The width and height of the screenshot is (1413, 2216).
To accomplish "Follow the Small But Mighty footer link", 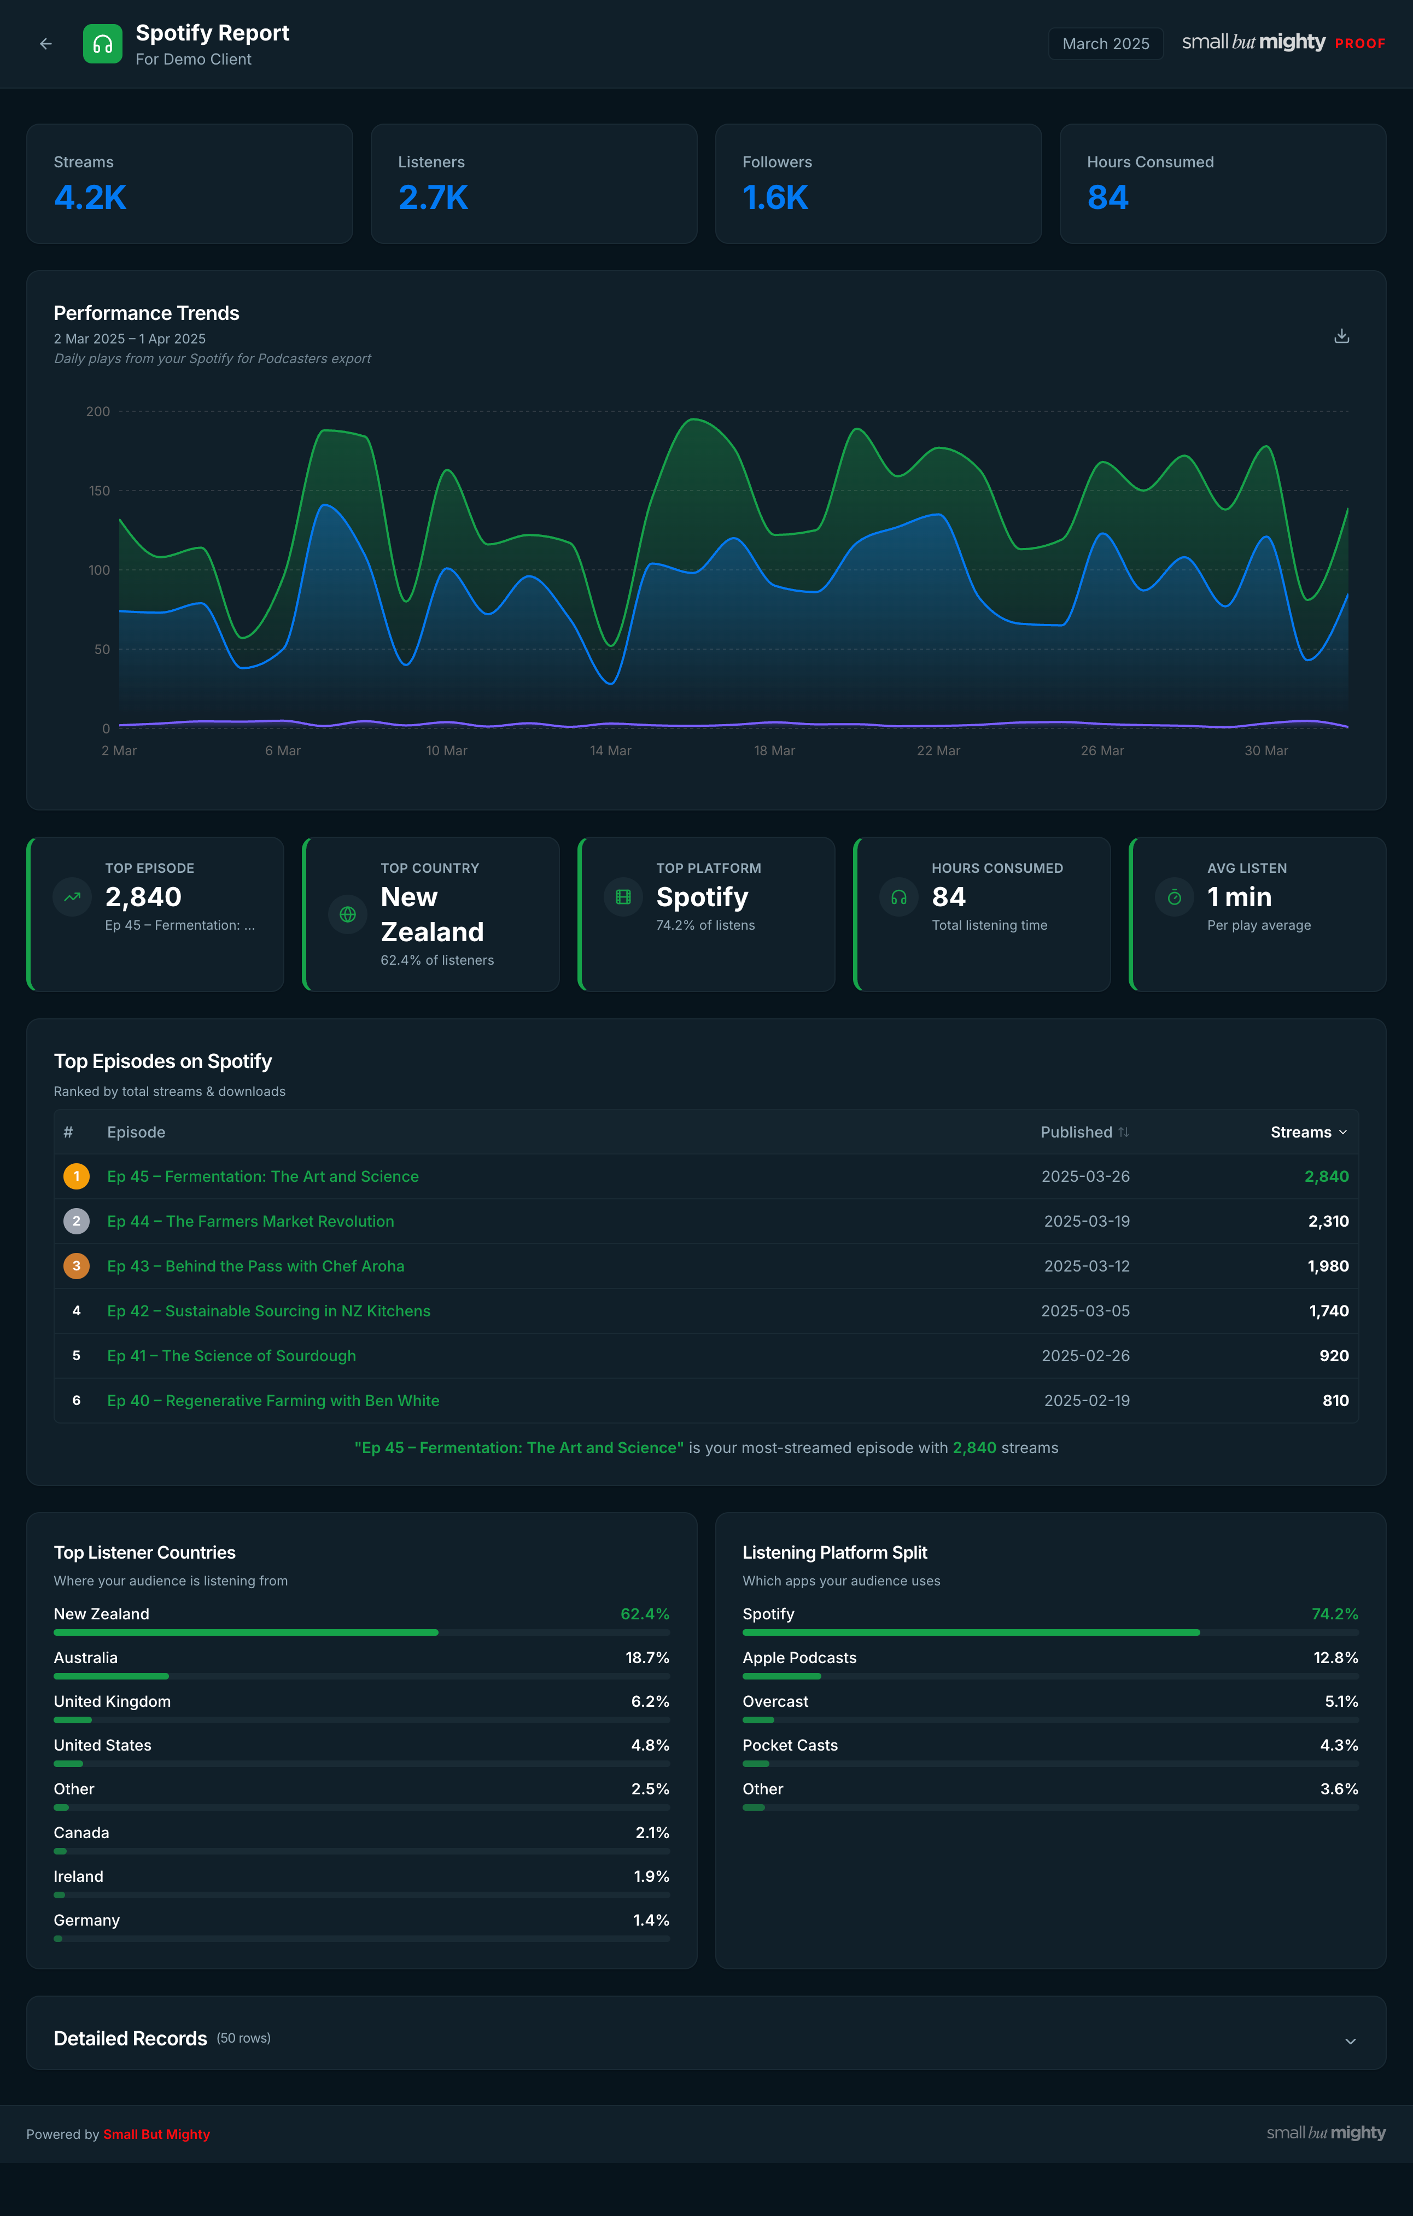I will click(x=156, y=2134).
